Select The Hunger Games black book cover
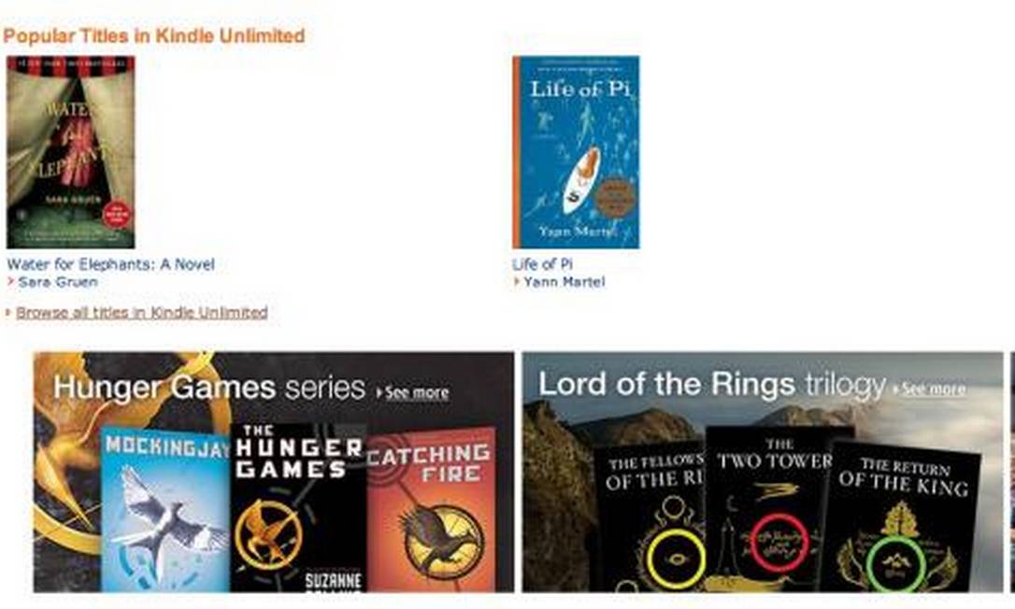The width and height of the screenshot is (1015, 609). pyautogui.click(x=298, y=507)
